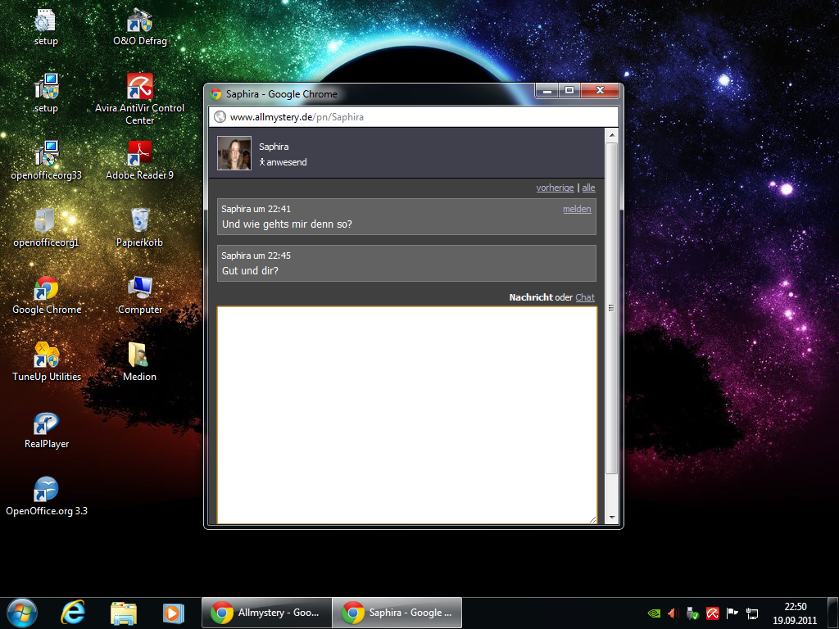The width and height of the screenshot is (839, 629).
Task: Click the safely remove hardware tray icon
Action: point(692,613)
